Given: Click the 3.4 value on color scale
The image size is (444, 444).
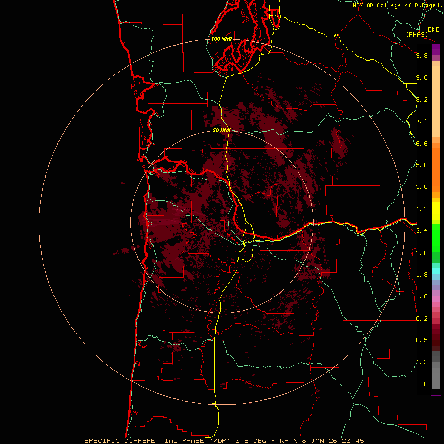Looking at the screenshot, I should [x=422, y=231].
